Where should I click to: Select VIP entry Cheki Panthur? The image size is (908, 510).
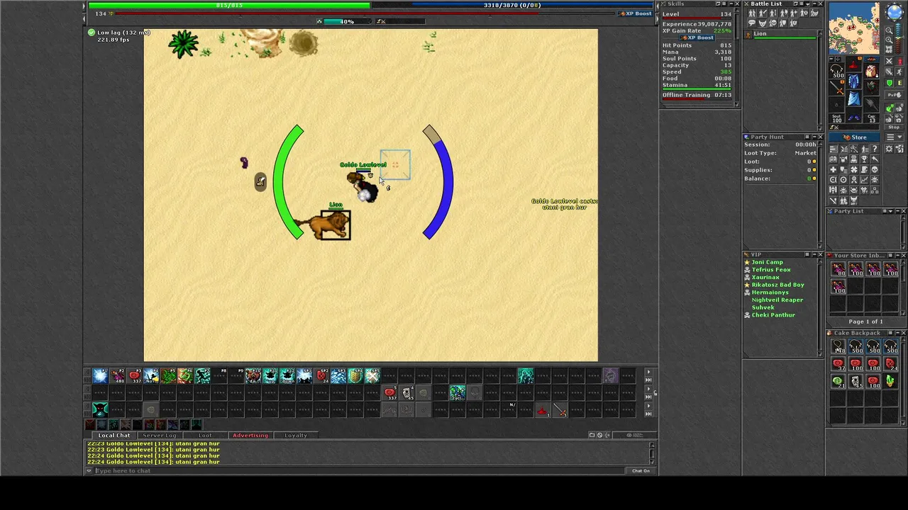coord(773,314)
